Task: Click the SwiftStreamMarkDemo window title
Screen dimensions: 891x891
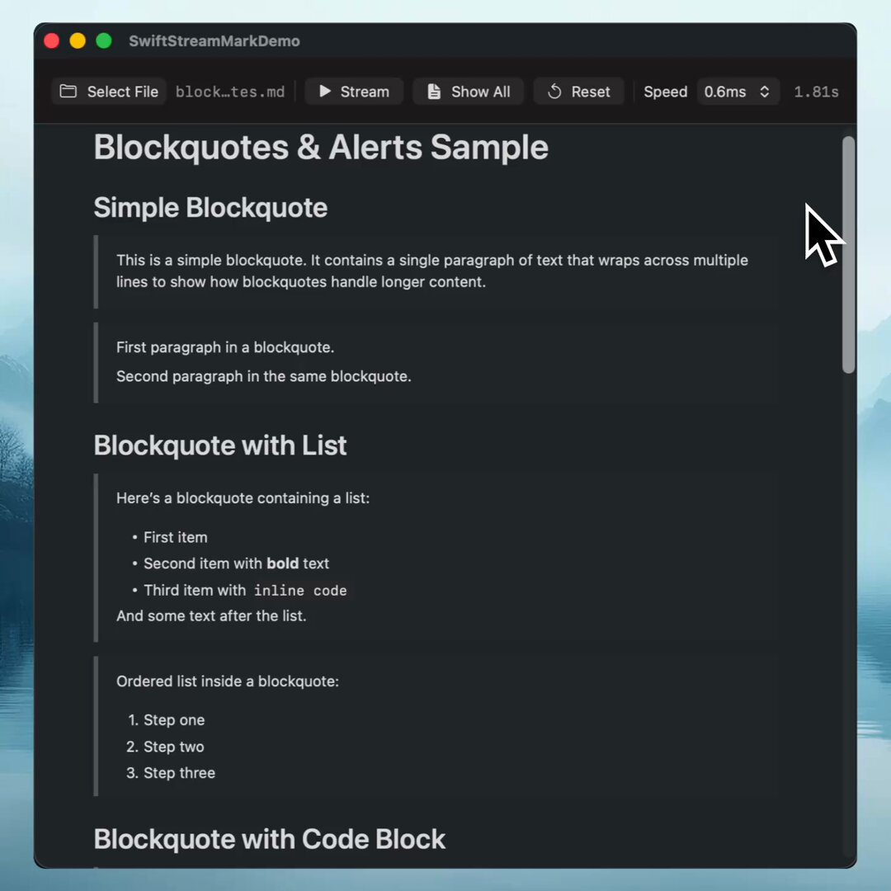Action: [x=214, y=41]
